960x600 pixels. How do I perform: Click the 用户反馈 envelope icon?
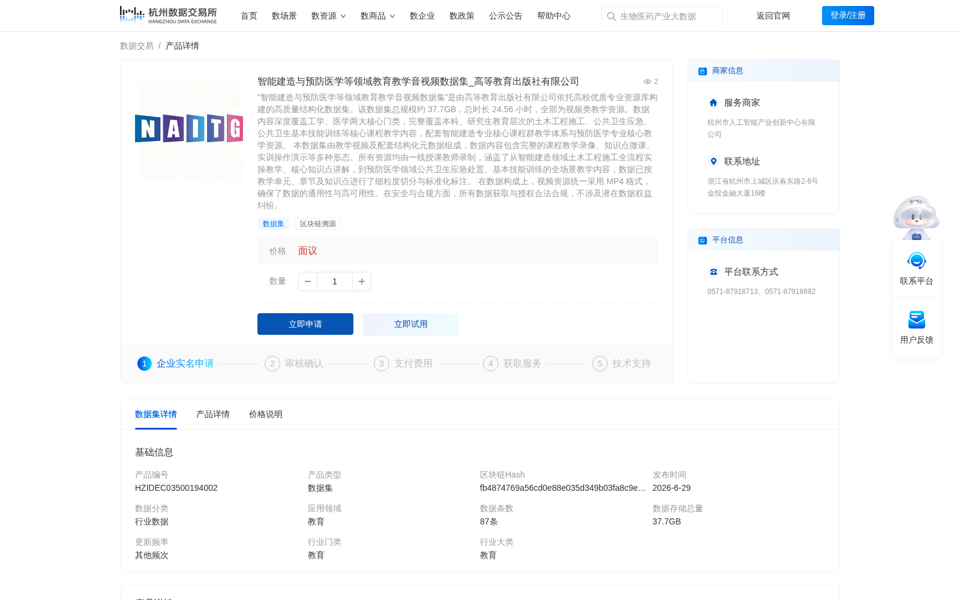917,319
